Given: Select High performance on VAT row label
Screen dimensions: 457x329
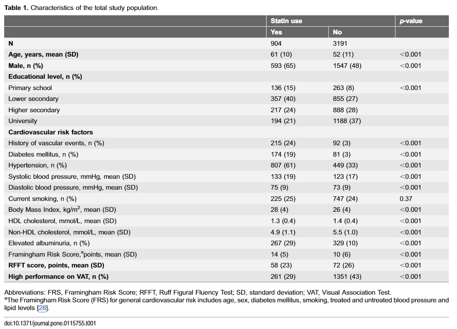Looking at the screenshot, I should pyautogui.click(x=58, y=277).
